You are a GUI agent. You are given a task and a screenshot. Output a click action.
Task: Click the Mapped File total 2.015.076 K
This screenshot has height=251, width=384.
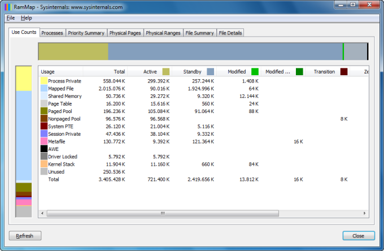(x=112, y=89)
